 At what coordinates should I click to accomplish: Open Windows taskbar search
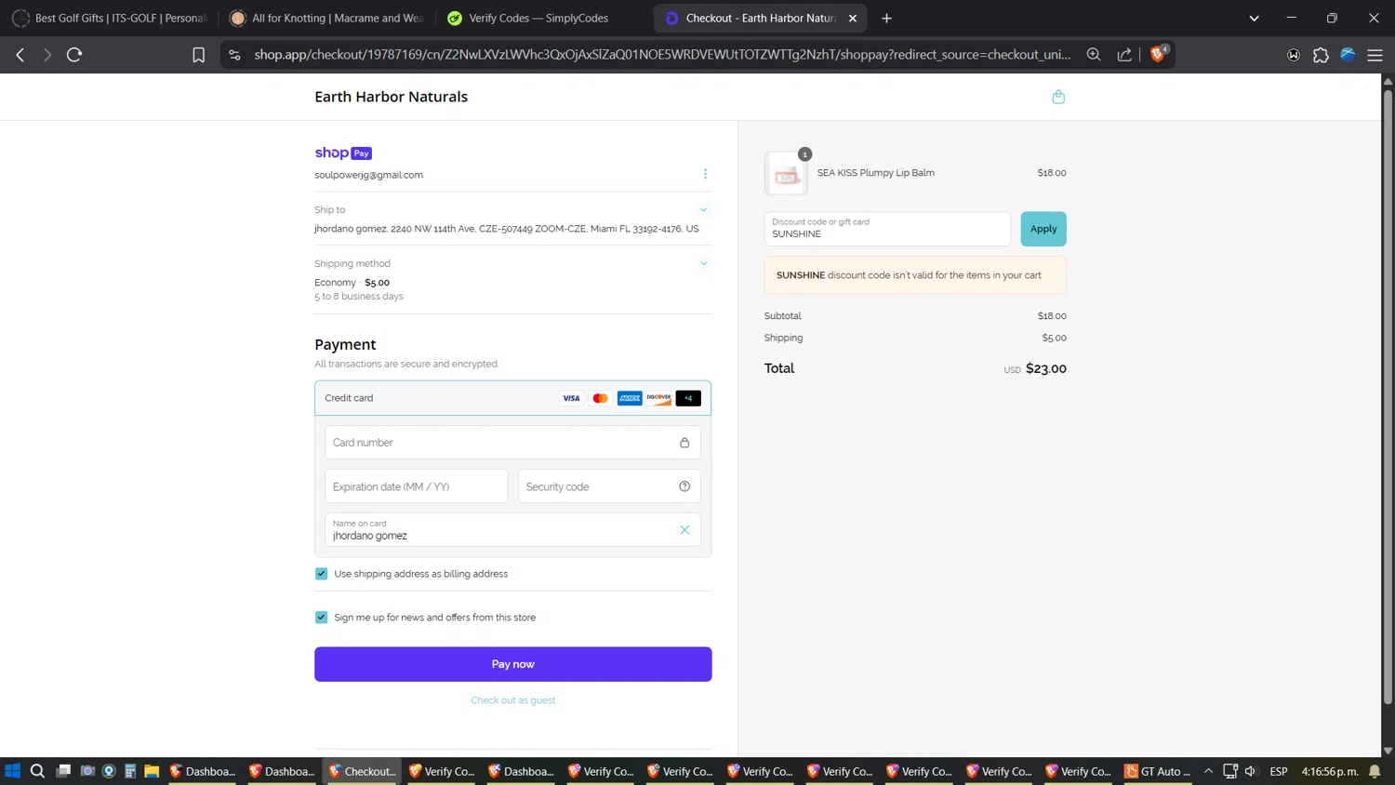pos(37,771)
